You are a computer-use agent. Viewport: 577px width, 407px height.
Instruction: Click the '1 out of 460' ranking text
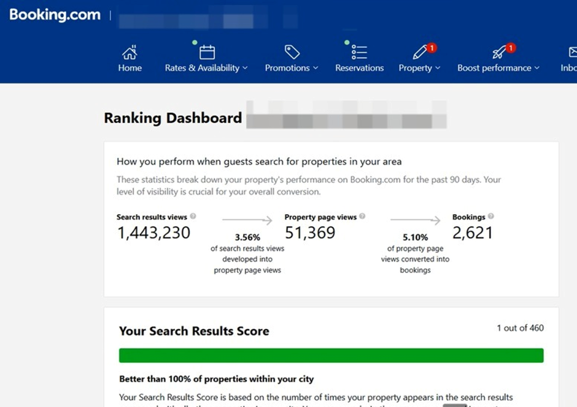(521, 328)
